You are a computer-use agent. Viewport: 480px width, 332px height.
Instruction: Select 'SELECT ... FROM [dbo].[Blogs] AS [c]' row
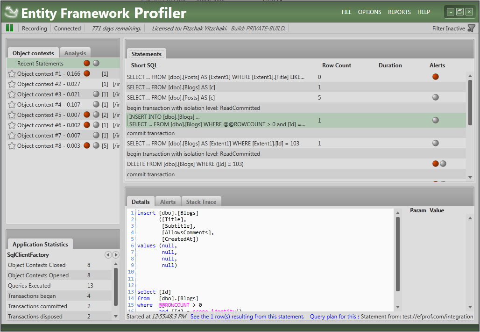[296, 87]
